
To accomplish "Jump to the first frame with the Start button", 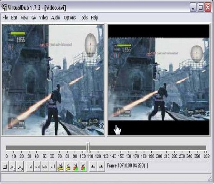I will [30, 167].
